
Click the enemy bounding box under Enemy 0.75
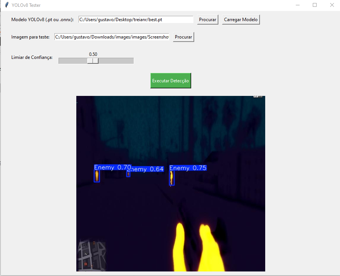coord(172,178)
